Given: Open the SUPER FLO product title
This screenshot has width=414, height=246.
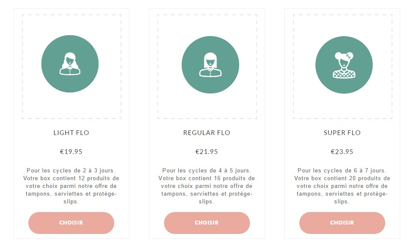Looking at the screenshot, I should point(342,133).
